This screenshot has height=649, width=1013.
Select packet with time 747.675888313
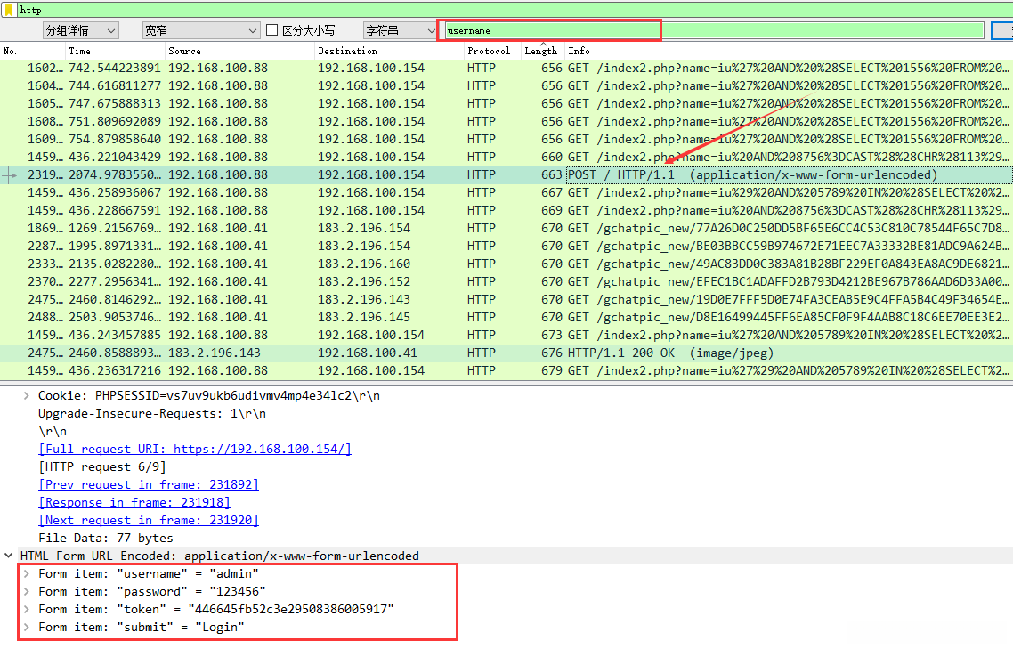coord(506,103)
